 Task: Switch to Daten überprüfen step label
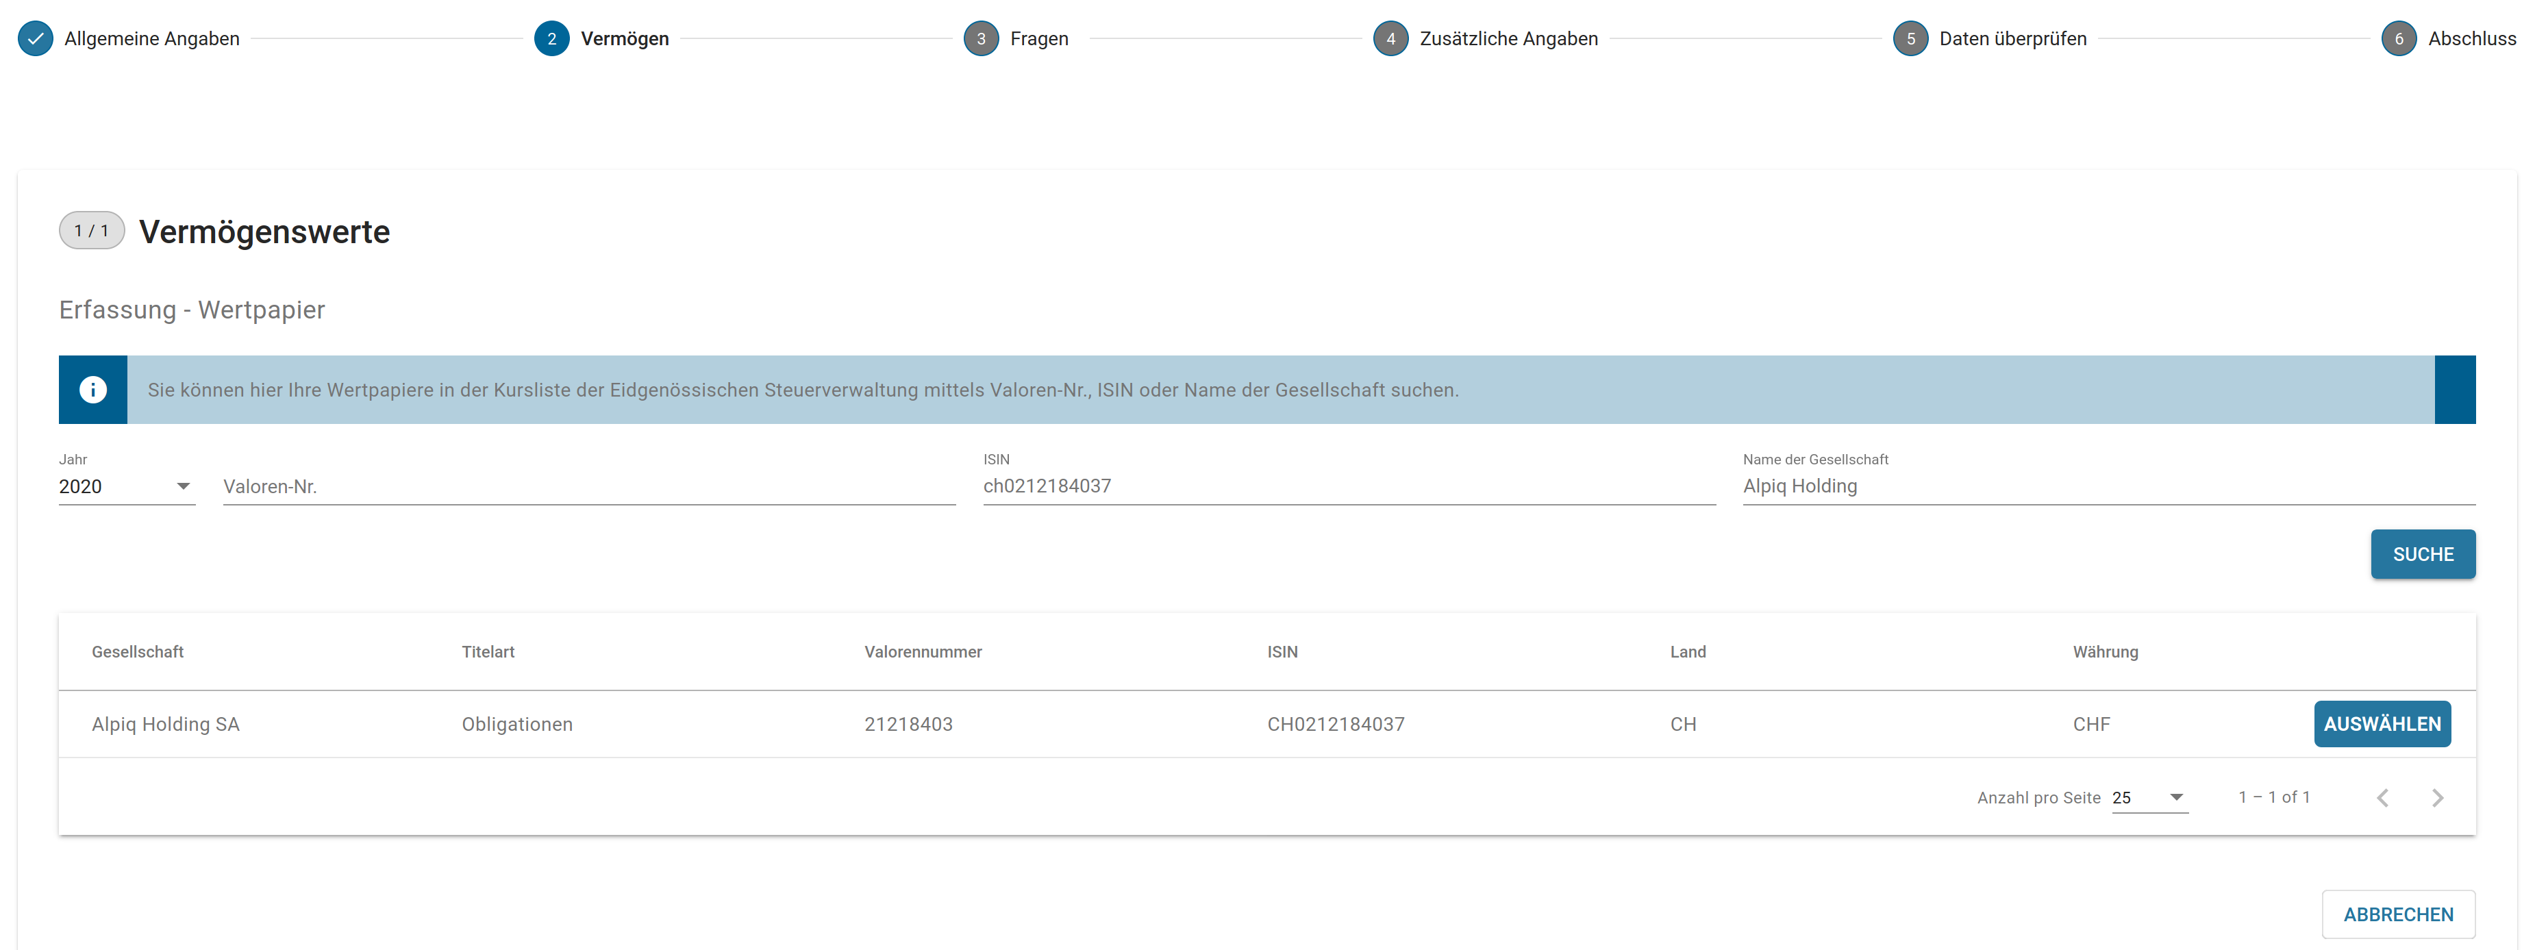coord(2012,39)
